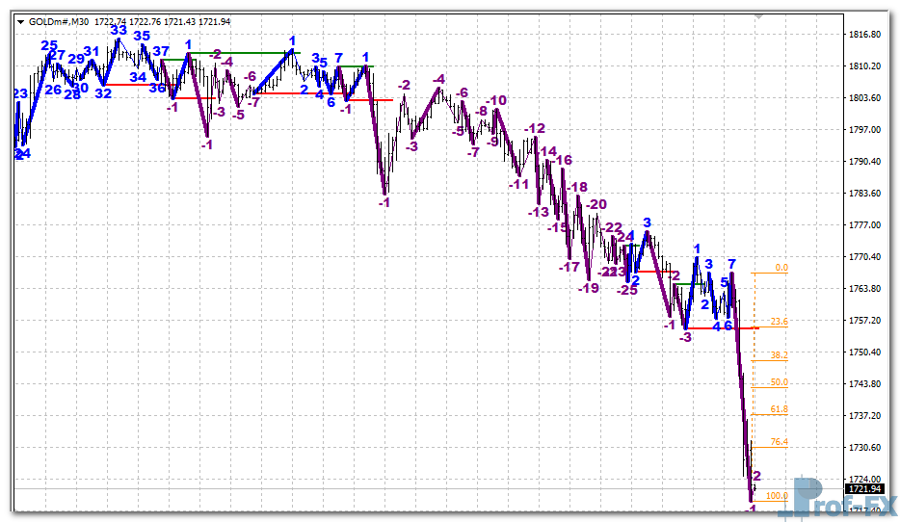900x522 pixels.
Task: Click blue wave label 33 at the chart peak
Action: point(119,30)
